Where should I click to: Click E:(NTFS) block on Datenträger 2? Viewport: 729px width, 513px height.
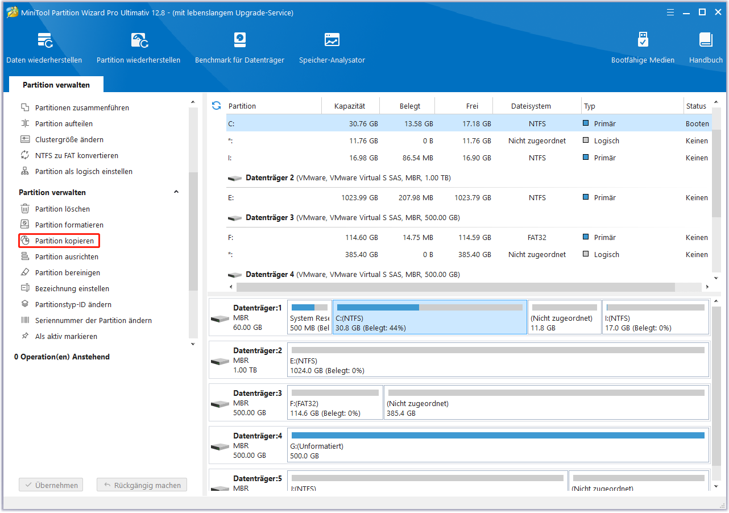coord(498,360)
